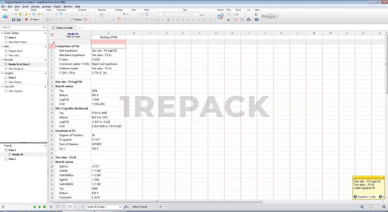The width and height of the screenshot is (388, 212).
Task: Click the red Delete sheet icon
Action: point(26,19)
